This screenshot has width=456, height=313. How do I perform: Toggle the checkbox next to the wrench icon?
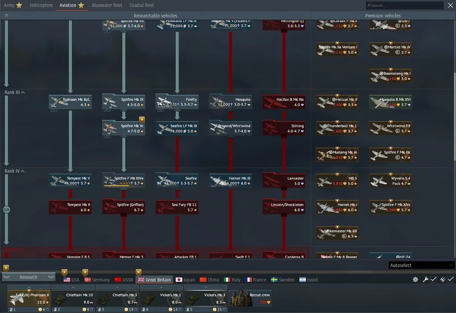point(433,280)
